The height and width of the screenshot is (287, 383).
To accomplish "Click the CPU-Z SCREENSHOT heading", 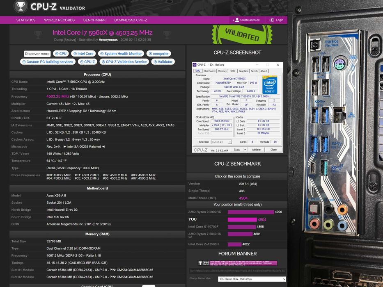I will [237, 52].
